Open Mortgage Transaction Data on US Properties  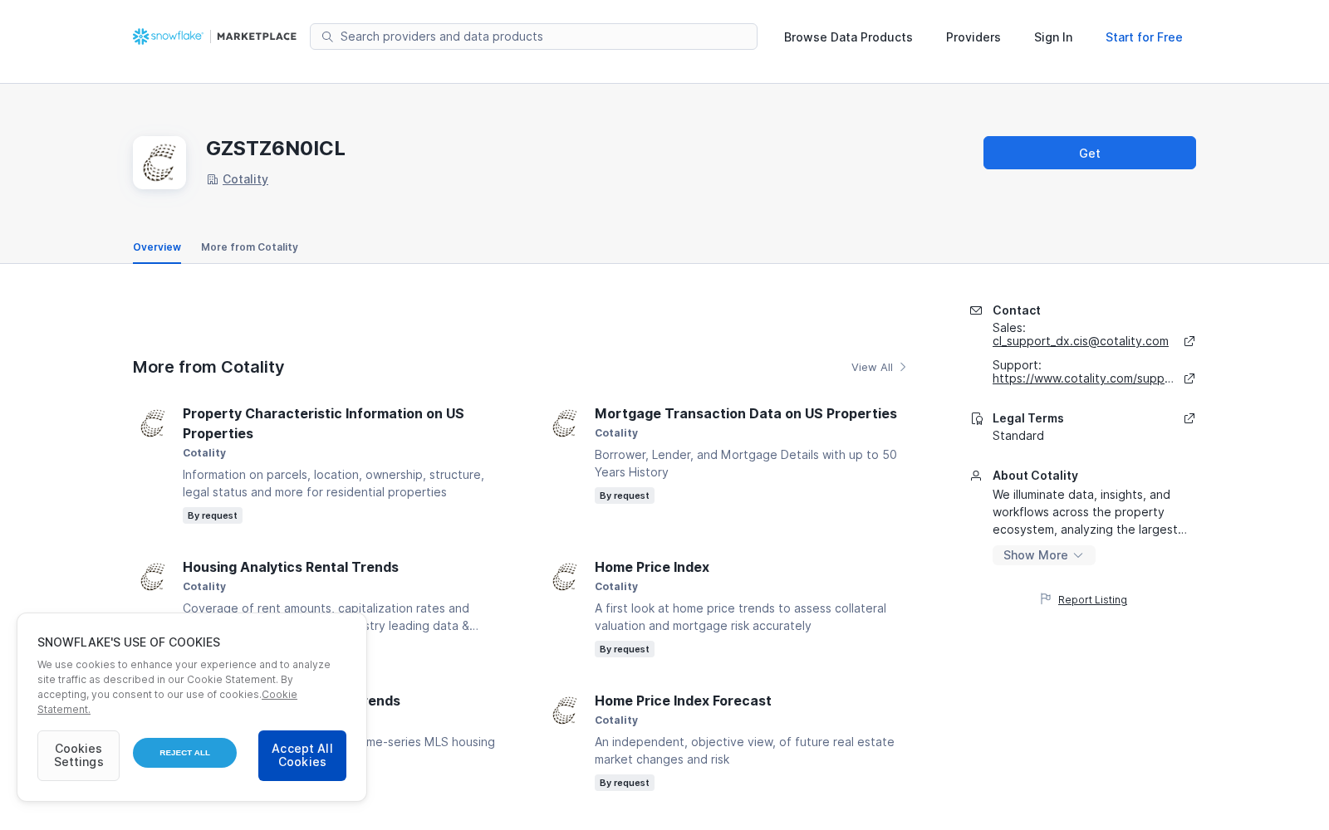(746, 413)
